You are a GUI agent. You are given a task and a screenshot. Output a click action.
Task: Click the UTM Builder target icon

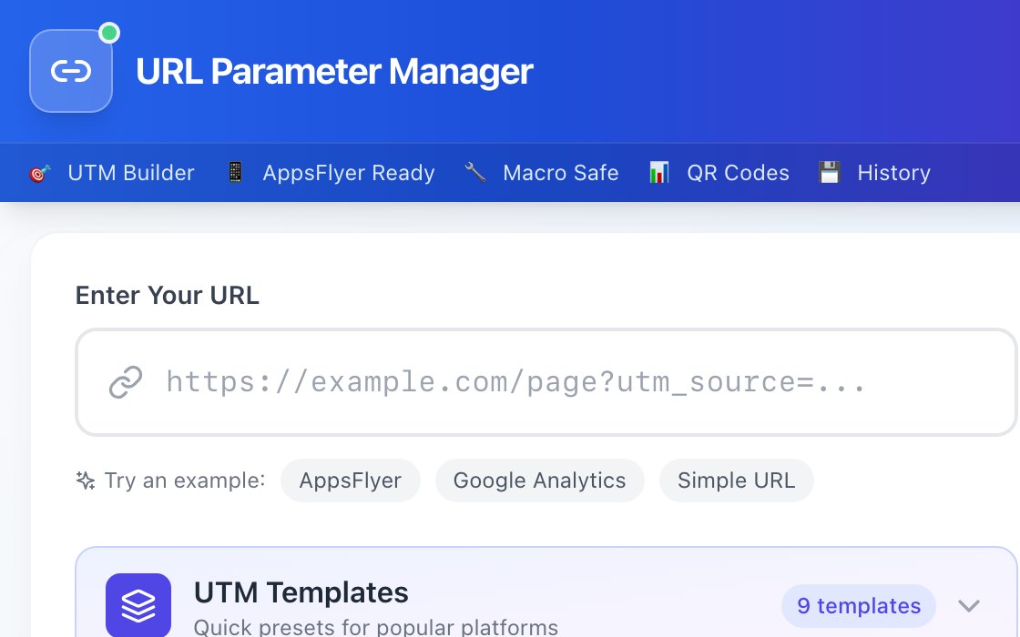click(x=40, y=174)
